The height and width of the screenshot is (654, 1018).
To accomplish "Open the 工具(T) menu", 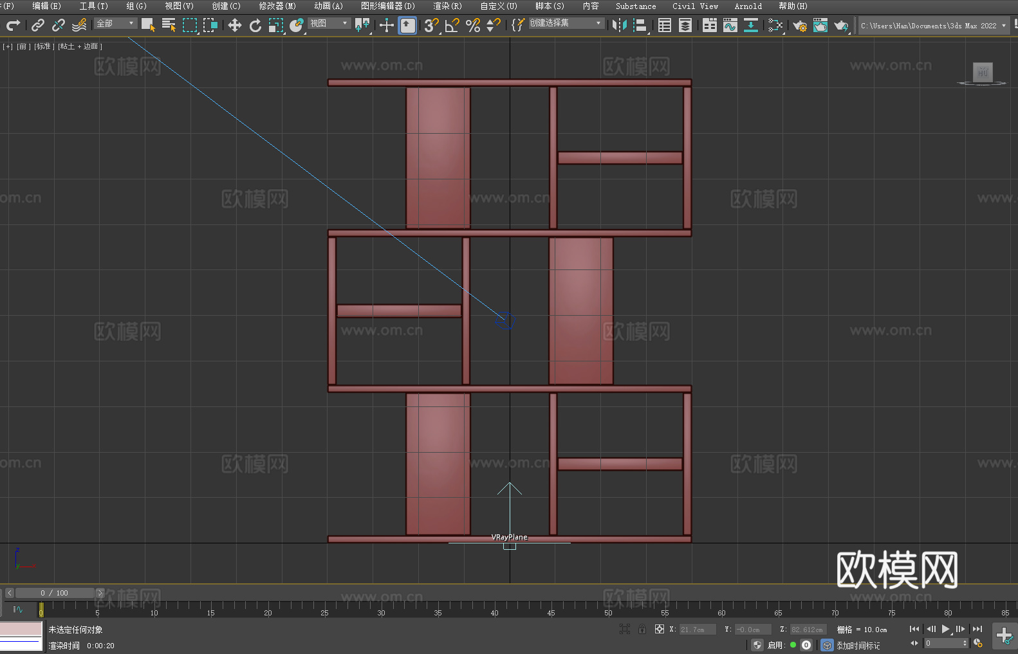I will 94,6.
